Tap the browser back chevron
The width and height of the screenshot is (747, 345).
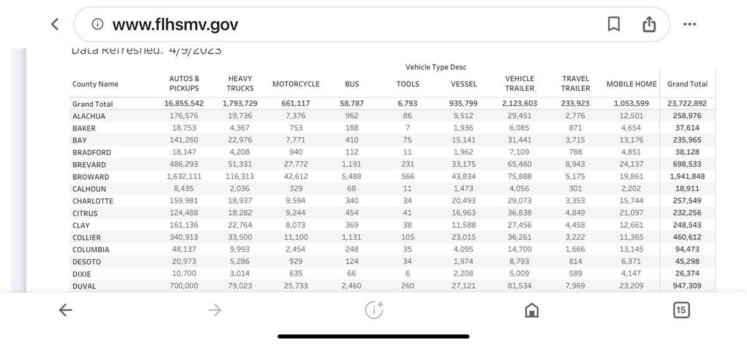click(55, 24)
